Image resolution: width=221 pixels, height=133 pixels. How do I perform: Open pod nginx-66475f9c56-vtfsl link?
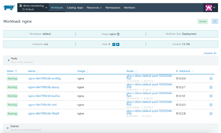pyautogui.click(x=42, y=105)
